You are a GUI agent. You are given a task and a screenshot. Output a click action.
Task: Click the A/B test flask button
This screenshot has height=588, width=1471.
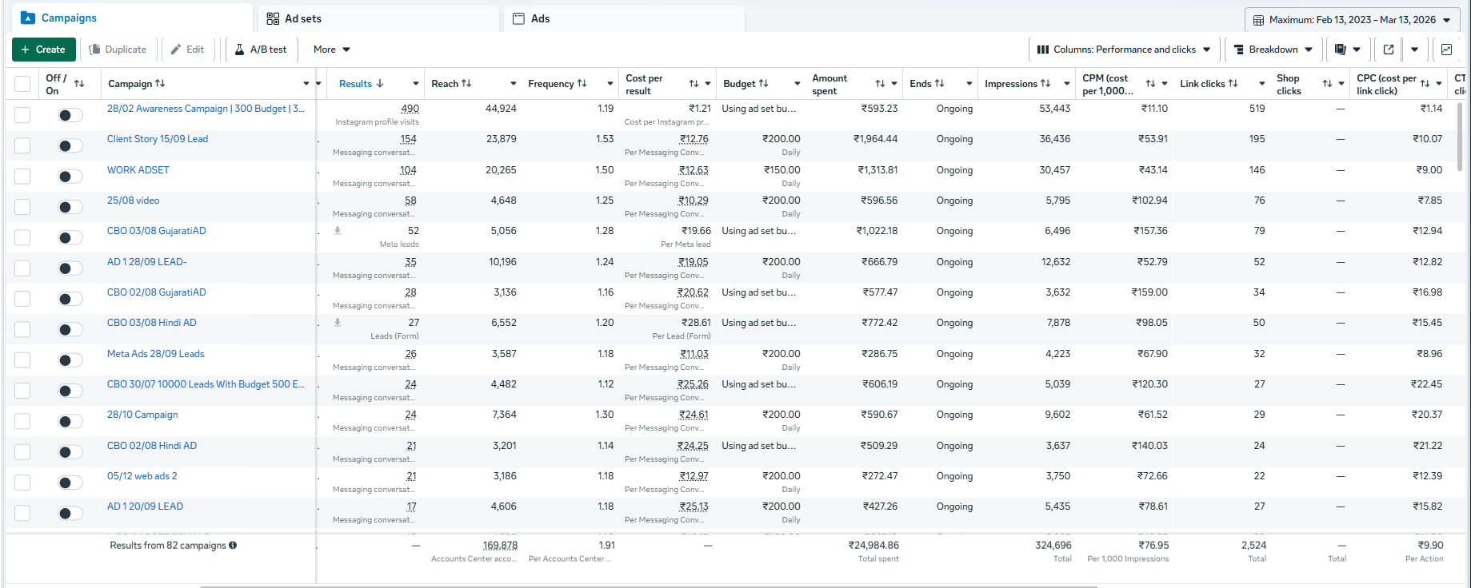[261, 50]
